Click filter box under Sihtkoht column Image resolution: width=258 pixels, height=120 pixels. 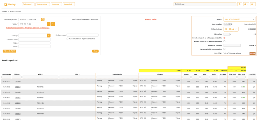click(160, 77)
